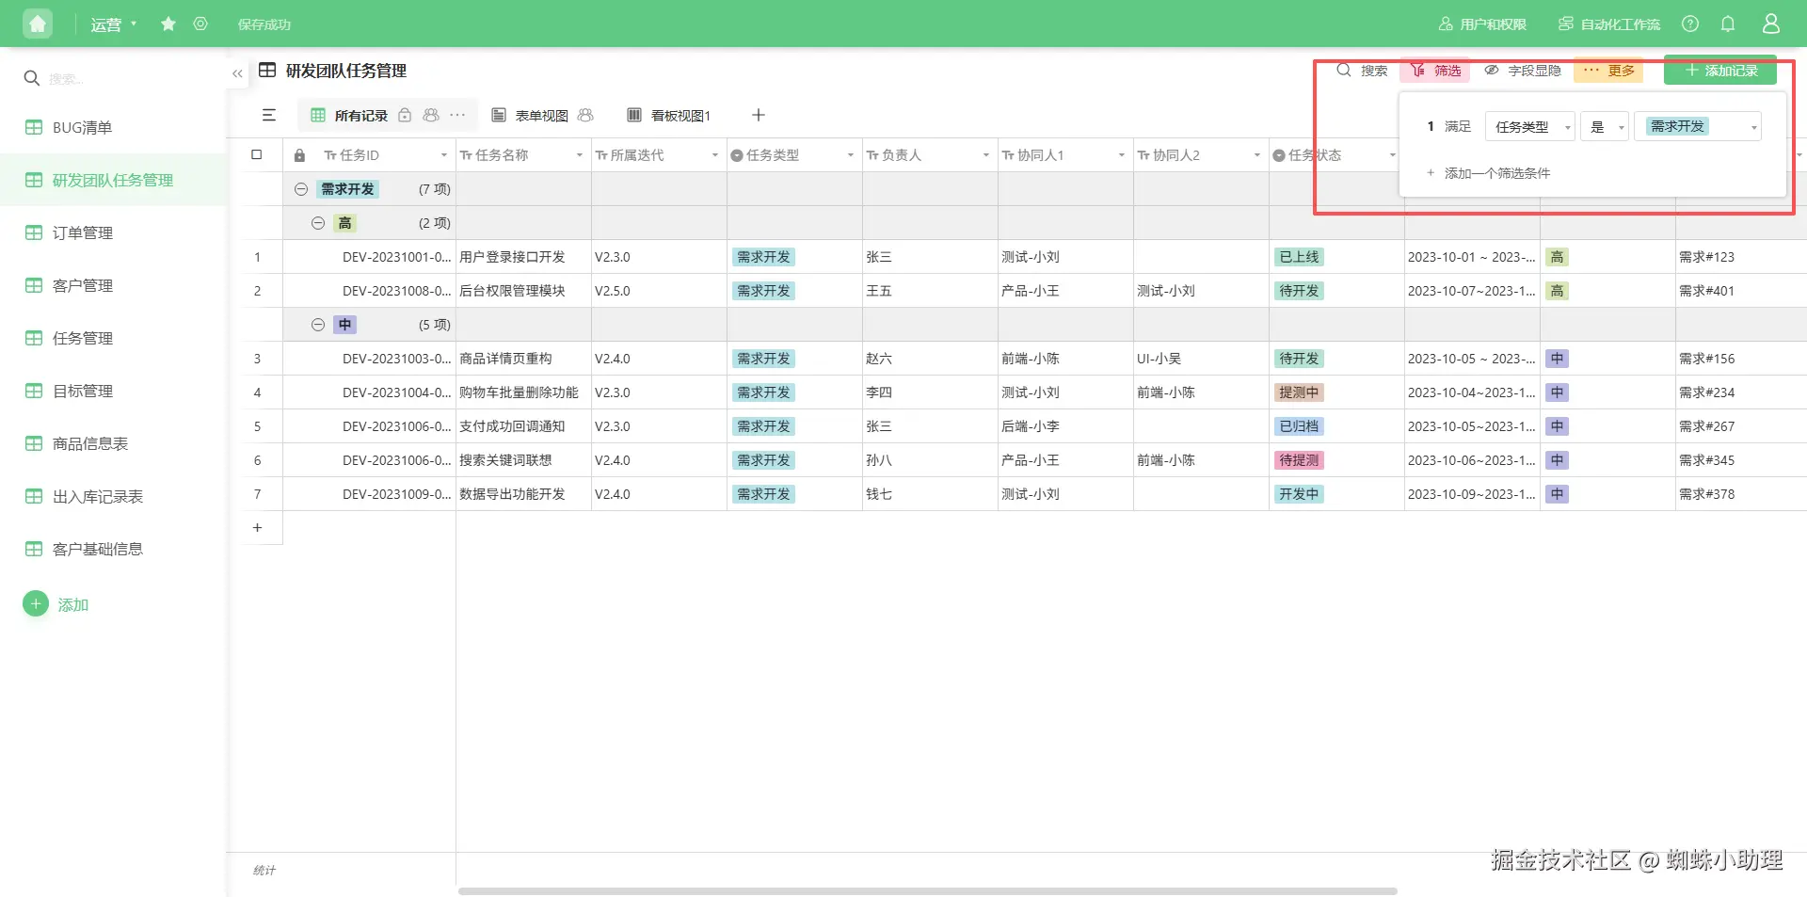
Task: Collapse the 高 priority group
Action: click(318, 223)
